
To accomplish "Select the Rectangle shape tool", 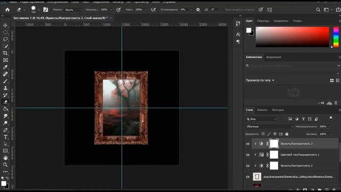I will tap(5, 151).
